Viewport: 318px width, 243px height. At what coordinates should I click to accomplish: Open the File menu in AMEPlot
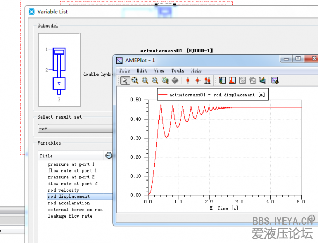pyautogui.click(x=124, y=70)
